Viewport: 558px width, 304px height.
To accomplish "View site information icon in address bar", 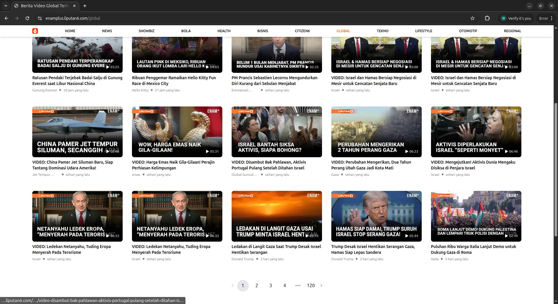I will click(x=40, y=18).
